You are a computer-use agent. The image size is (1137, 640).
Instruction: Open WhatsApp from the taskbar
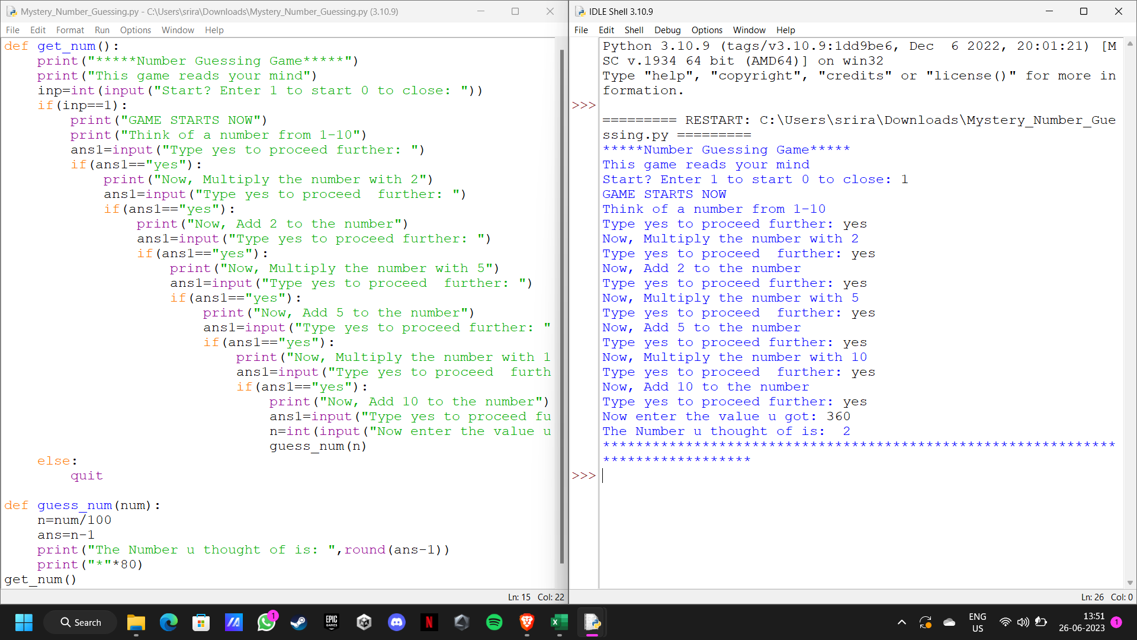click(266, 622)
